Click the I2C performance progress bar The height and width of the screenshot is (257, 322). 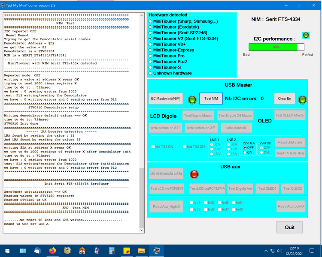tap(276, 47)
